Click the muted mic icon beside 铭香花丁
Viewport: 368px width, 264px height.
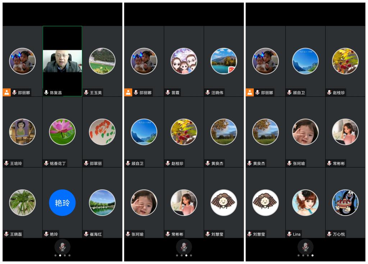pos(46,164)
